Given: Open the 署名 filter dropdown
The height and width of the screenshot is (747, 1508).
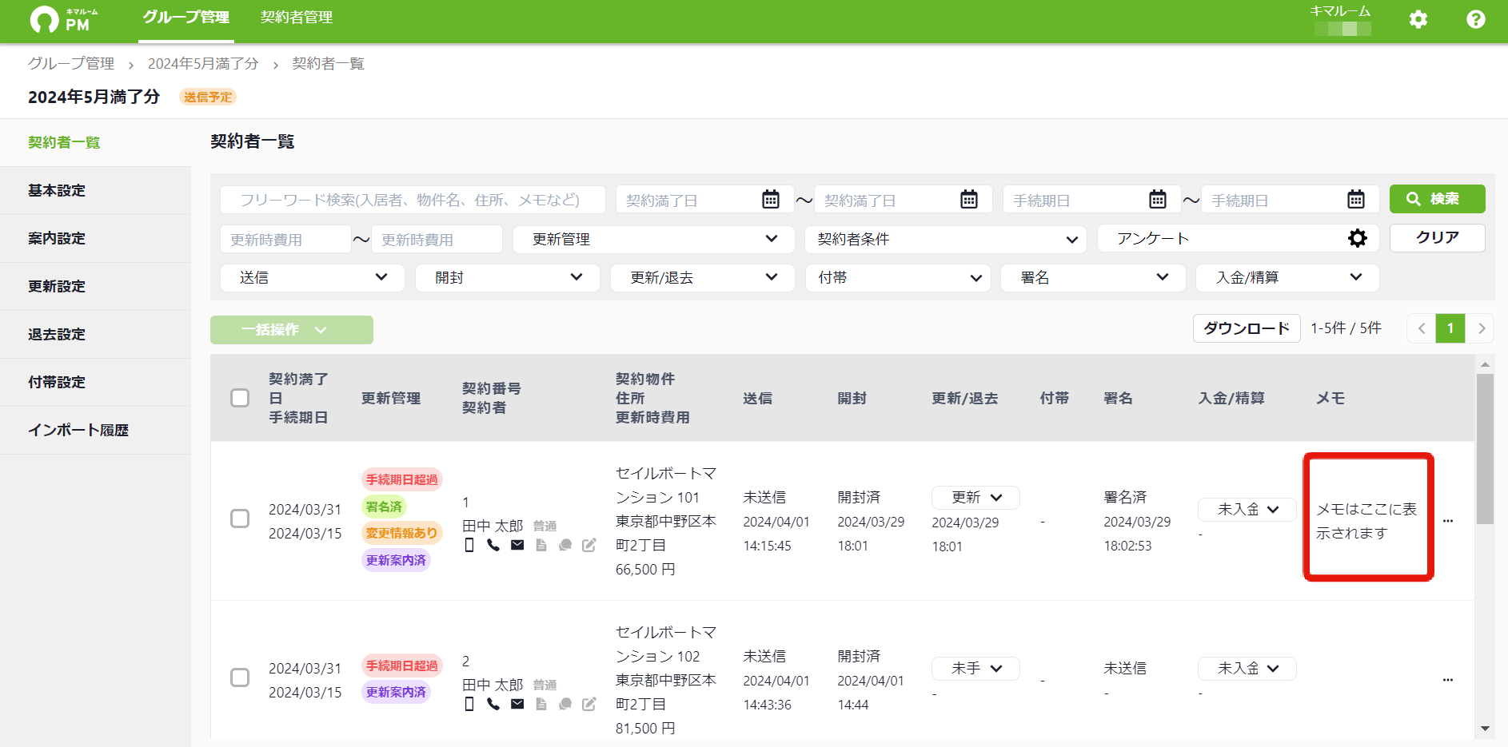Looking at the screenshot, I should click(x=1093, y=277).
